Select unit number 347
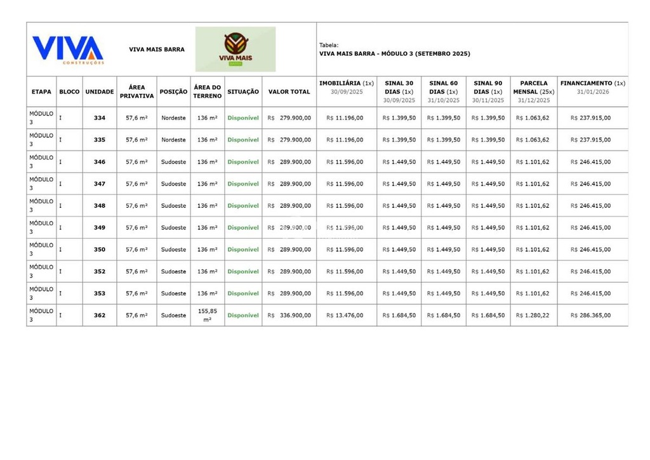This screenshot has width=650, height=460. [100, 184]
